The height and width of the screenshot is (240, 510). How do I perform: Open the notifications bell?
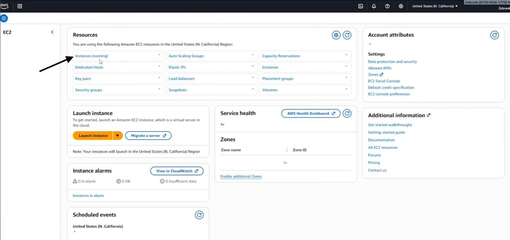pos(374,6)
